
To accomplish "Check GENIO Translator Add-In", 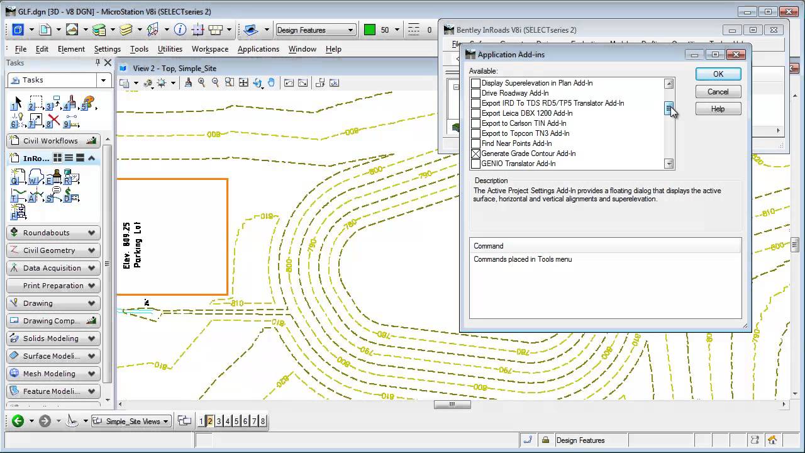I will [x=476, y=164].
